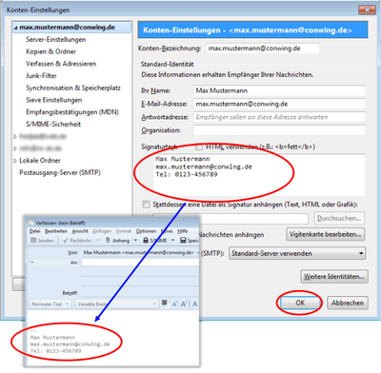Click the Senden button in compose window

pyautogui.click(x=42, y=241)
